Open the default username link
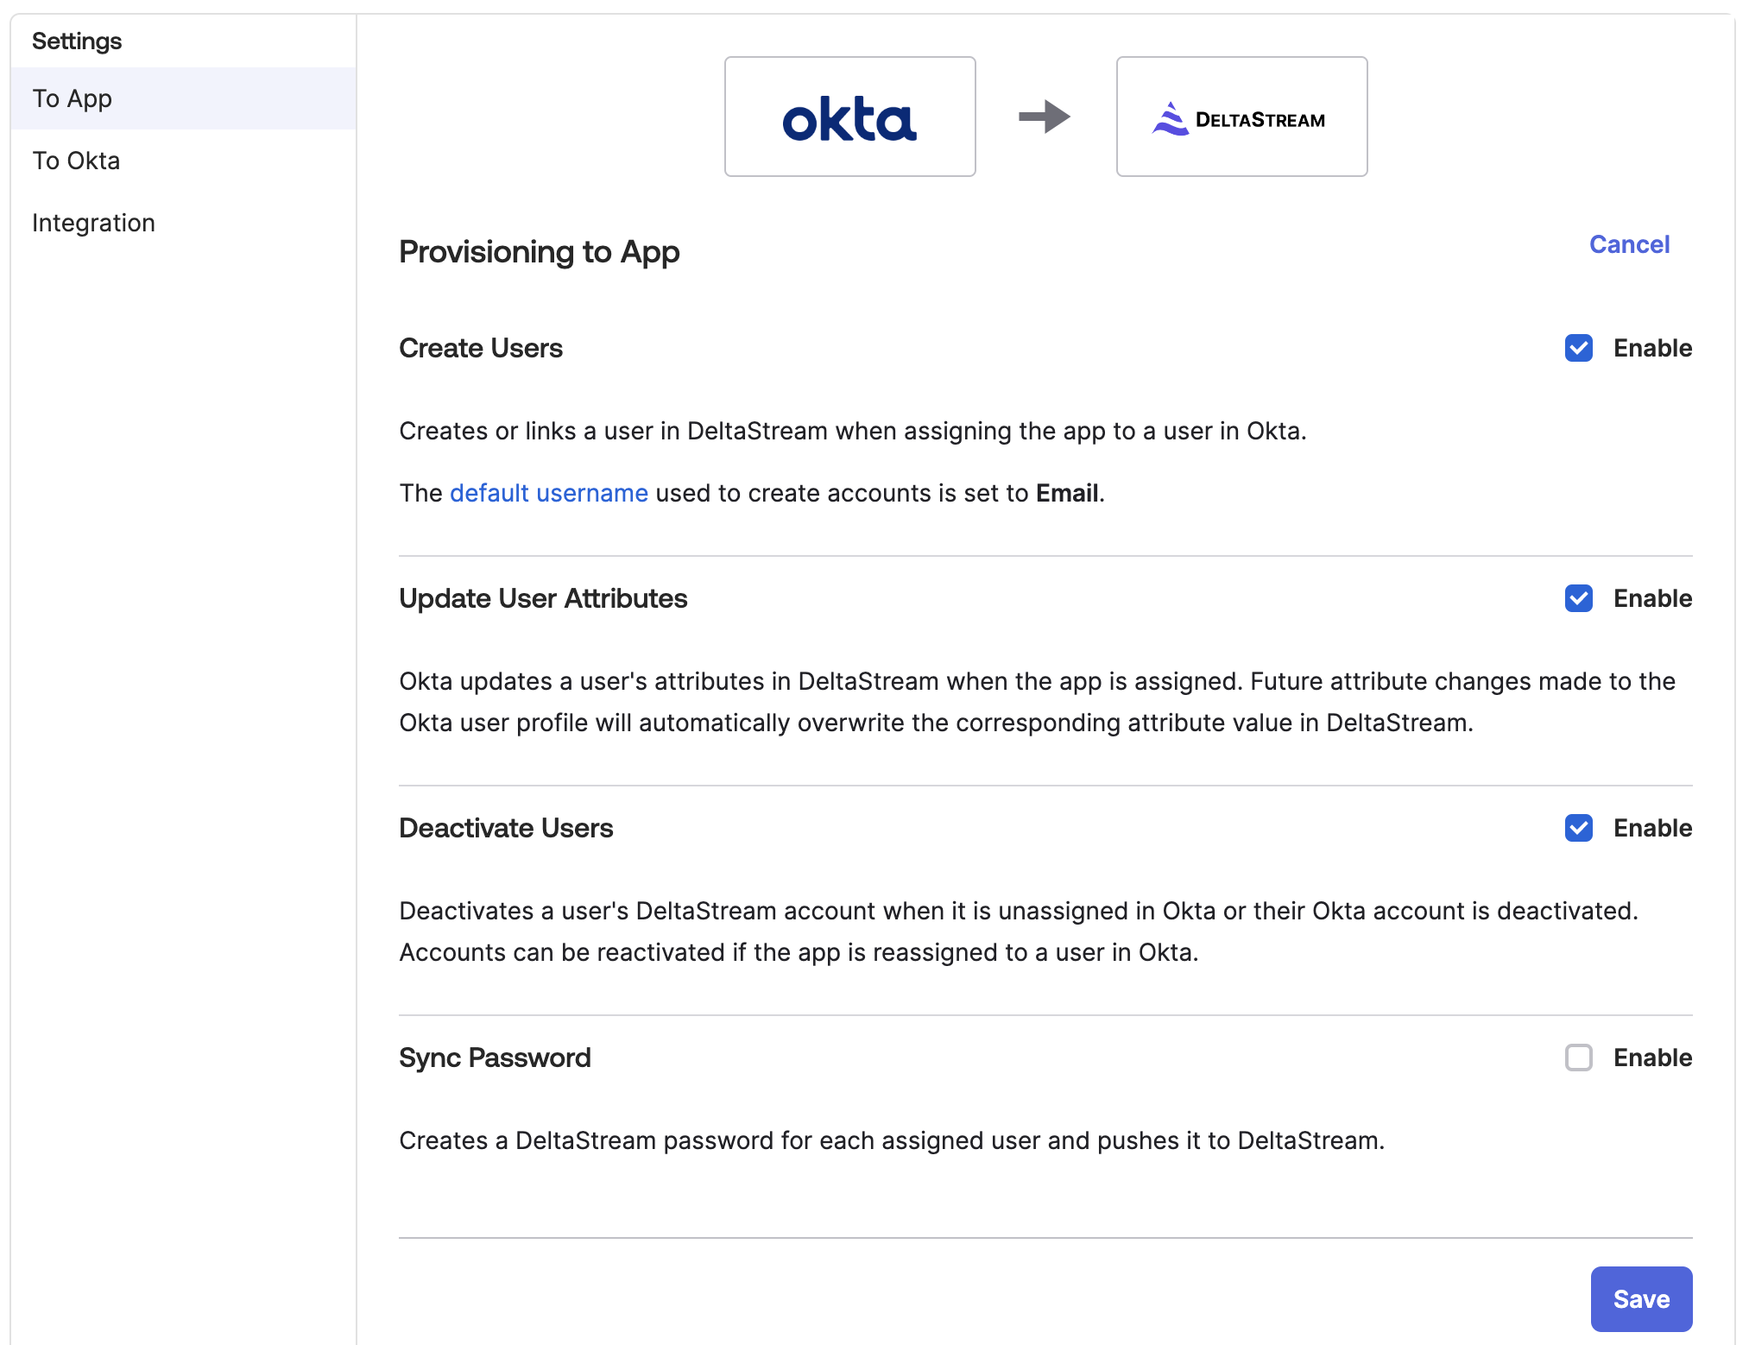The height and width of the screenshot is (1345, 1749). 548,493
